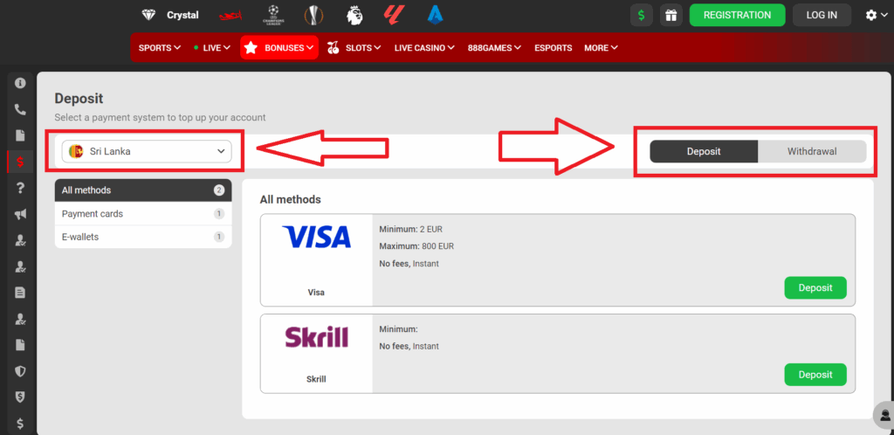Open the blue Serie A logo shortcut

pyautogui.click(x=436, y=16)
